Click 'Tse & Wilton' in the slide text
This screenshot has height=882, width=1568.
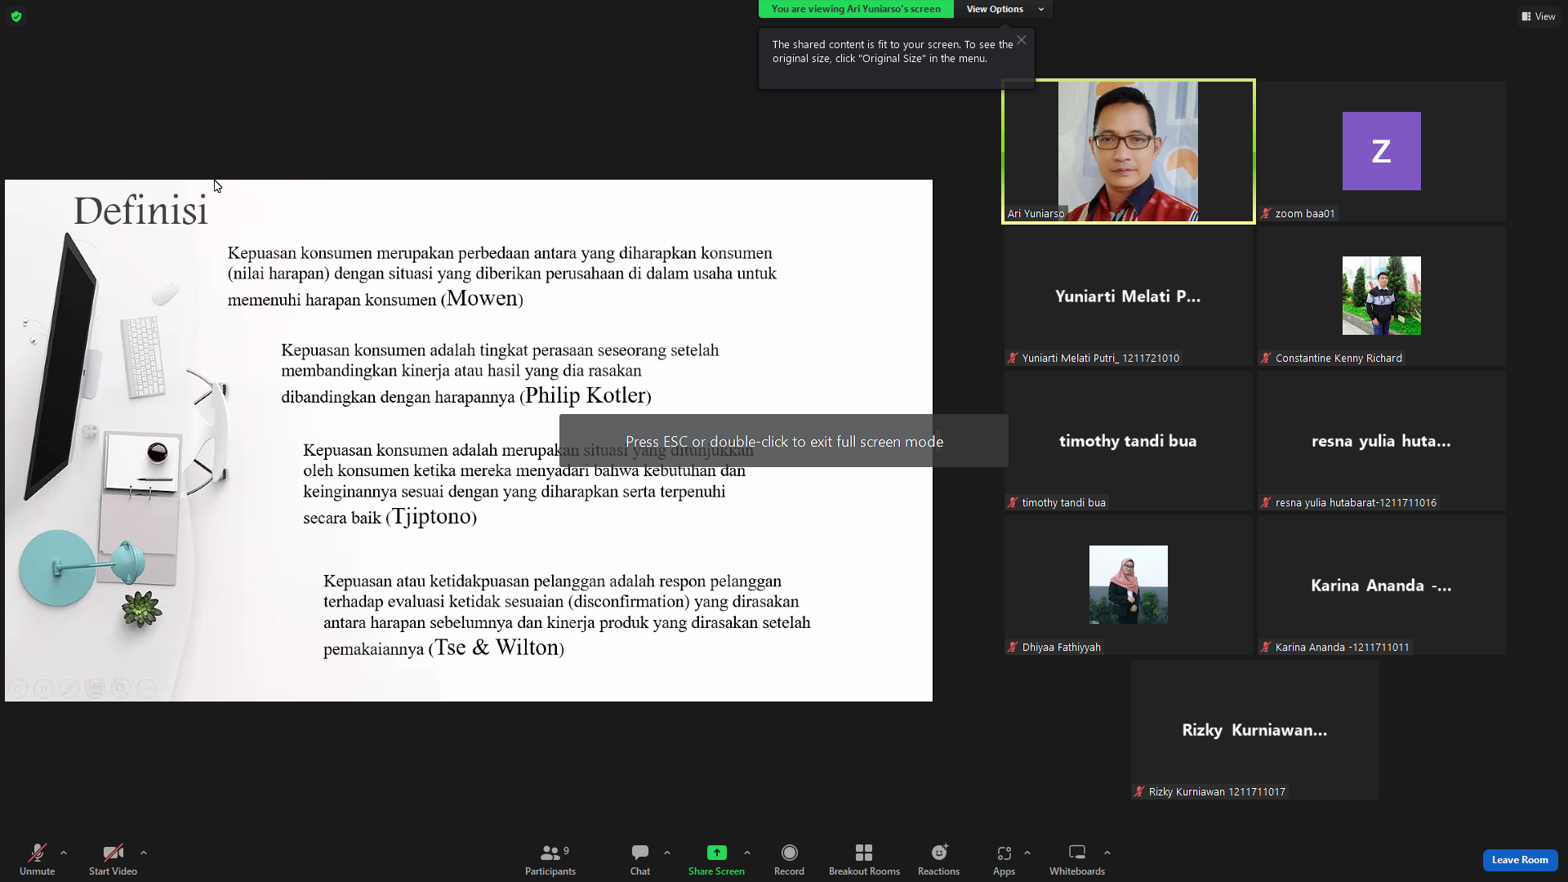point(497,648)
